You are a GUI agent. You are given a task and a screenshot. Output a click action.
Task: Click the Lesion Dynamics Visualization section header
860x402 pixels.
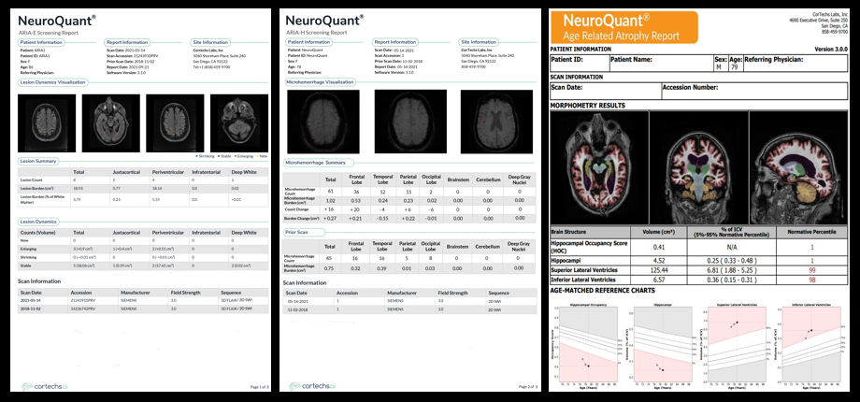(53, 82)
